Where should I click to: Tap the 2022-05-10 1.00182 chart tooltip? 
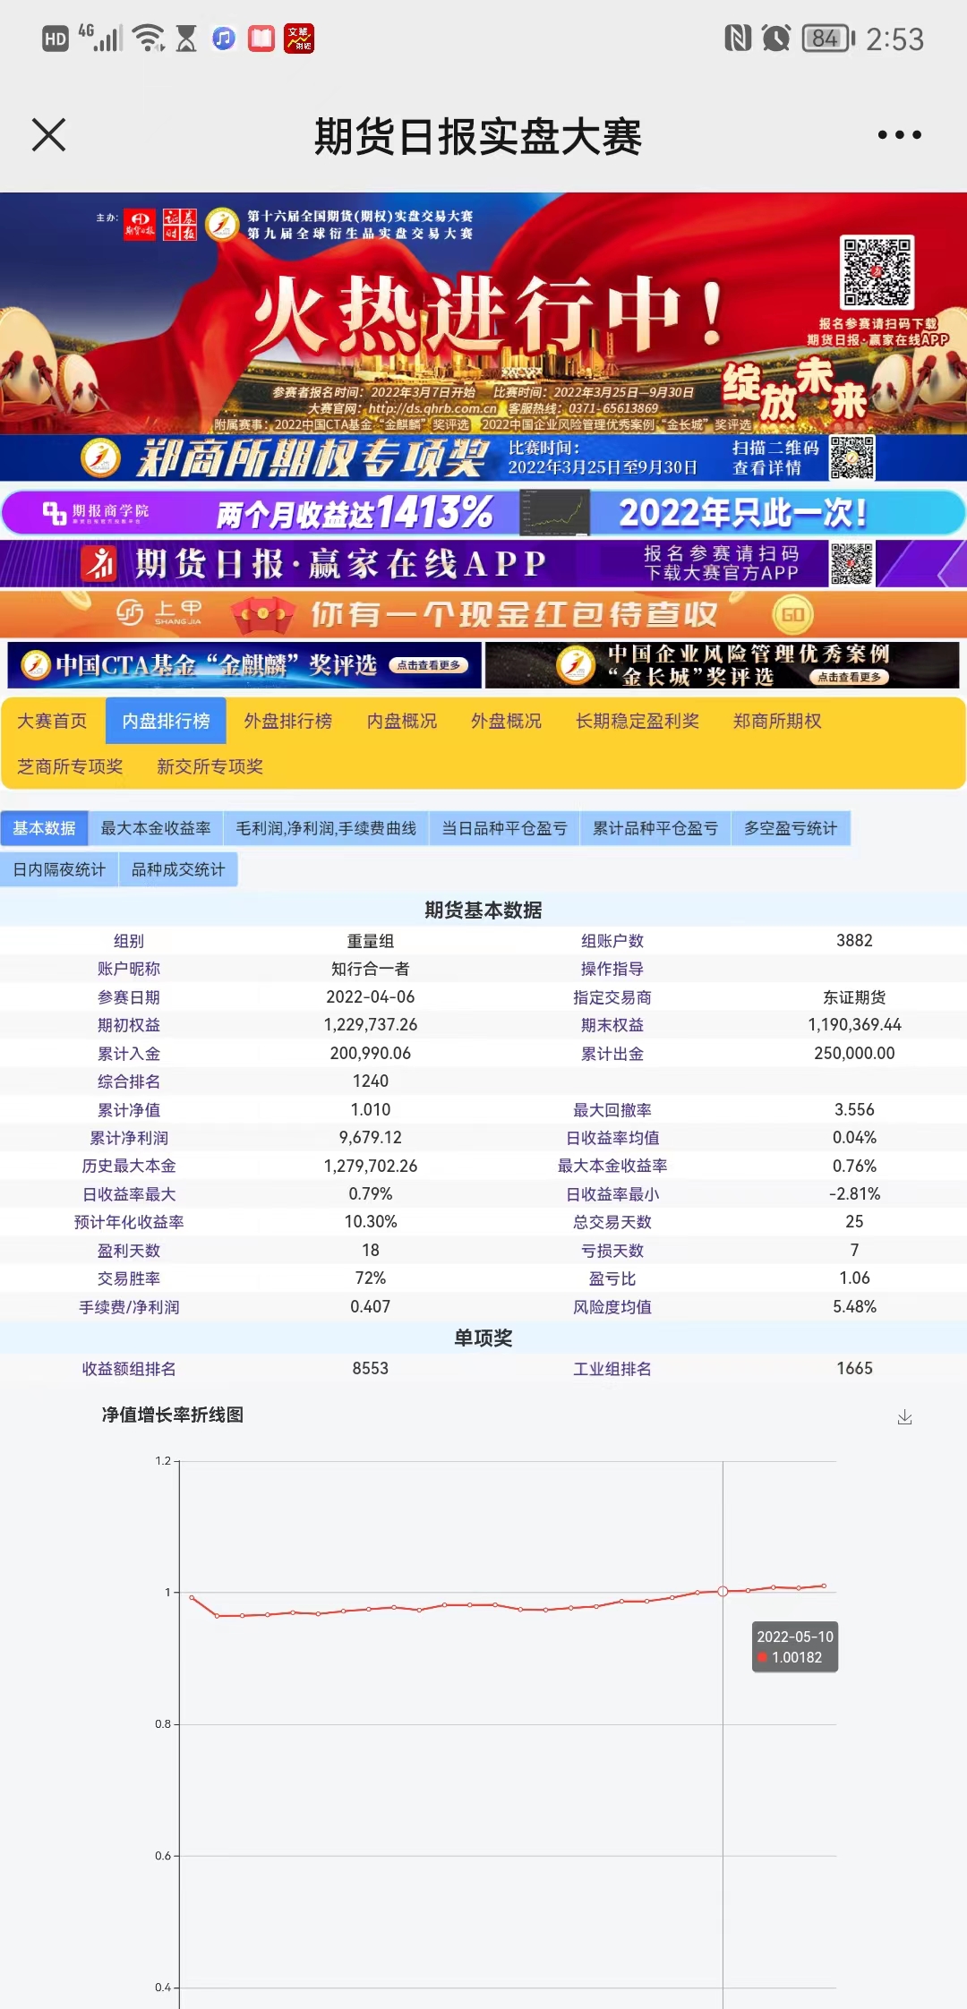795,1646
